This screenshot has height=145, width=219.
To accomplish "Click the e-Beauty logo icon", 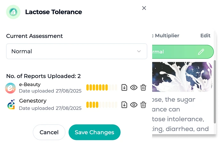I will click(11, 88).
